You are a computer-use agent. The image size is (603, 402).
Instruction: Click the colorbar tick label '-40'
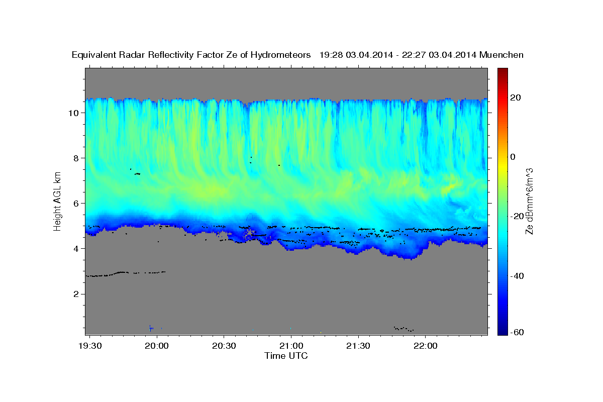(x=517, y=276)
